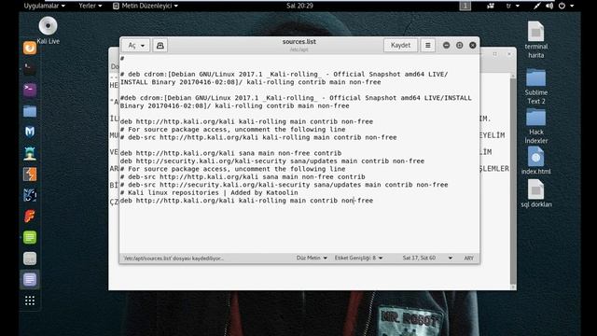
Task: Create new document with gedit toolbar icon
Action: click(x=160, y=46)
